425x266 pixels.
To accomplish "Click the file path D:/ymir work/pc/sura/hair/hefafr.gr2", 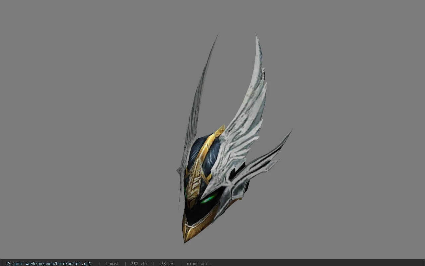I will [49, 264].
